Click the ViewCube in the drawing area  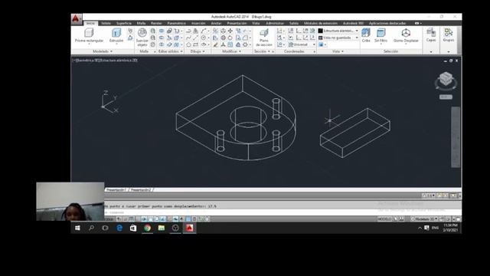tap(446, 80)
